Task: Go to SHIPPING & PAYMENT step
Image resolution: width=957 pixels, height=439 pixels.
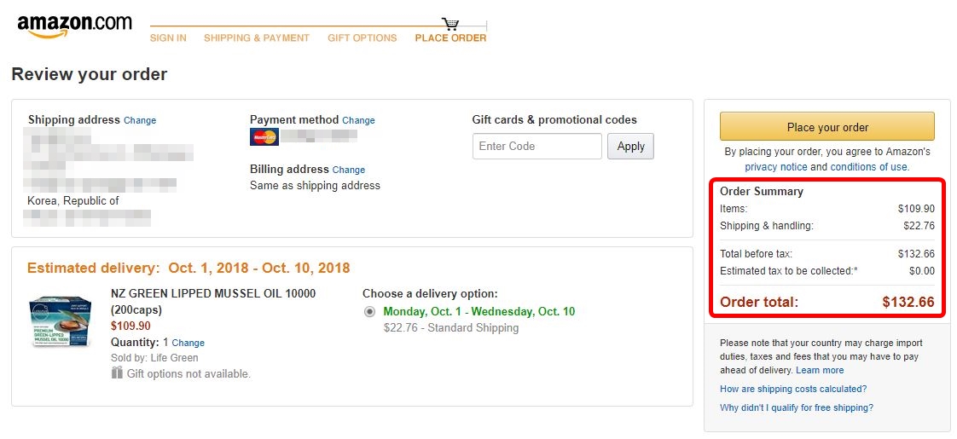Action: click(x=257, y=38)
